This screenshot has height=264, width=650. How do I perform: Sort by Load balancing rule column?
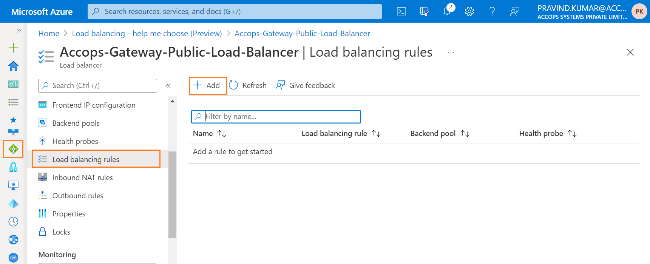coord(341,134)
